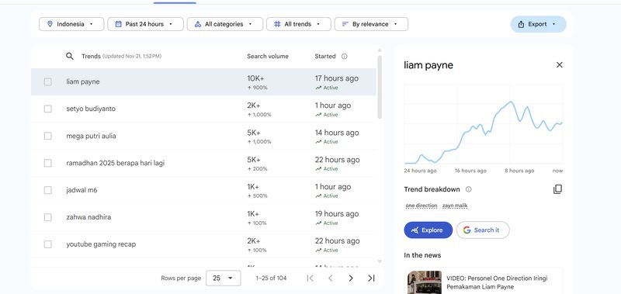The width and height of the screenshot is (621, 294).
Task: Jump to the last page of results
Action: (x=371, y=278)
